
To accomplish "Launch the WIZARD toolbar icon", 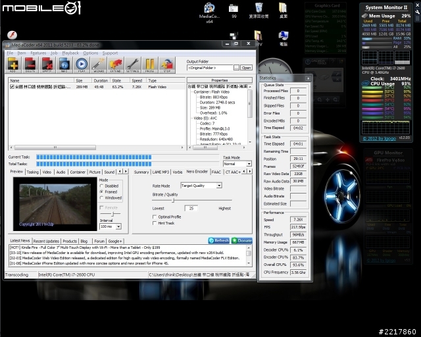I will [99, 65].
